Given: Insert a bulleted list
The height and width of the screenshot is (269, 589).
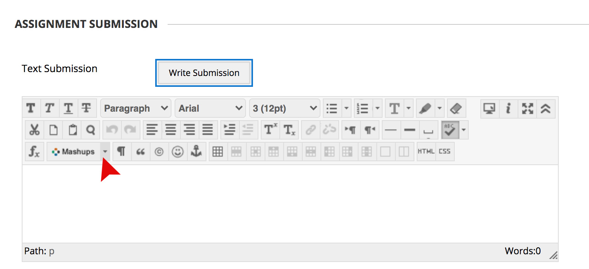Looking at the screenshot, I should pos(332,109).
